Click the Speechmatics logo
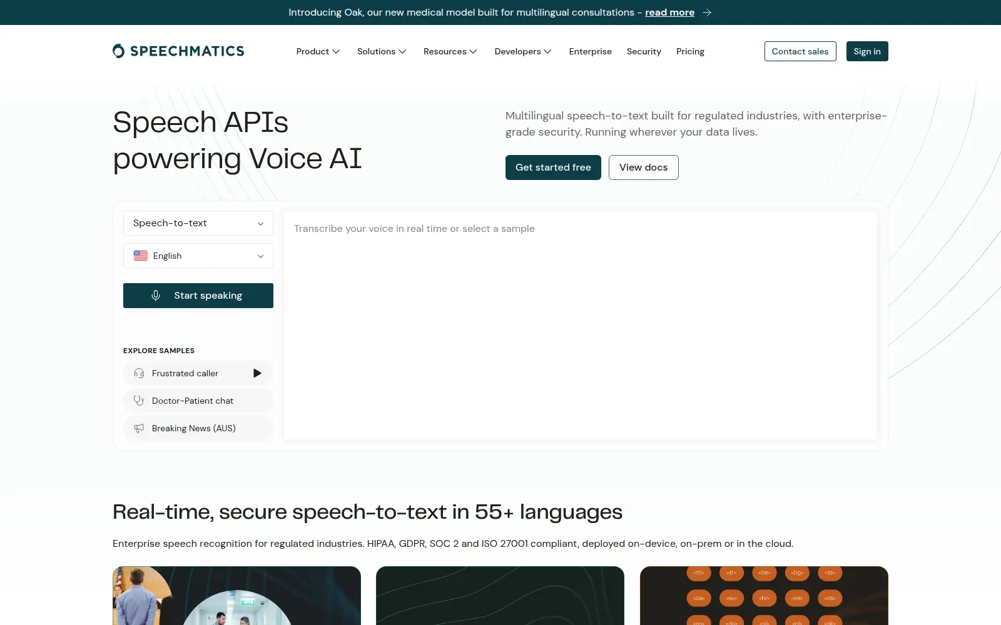 178,51
